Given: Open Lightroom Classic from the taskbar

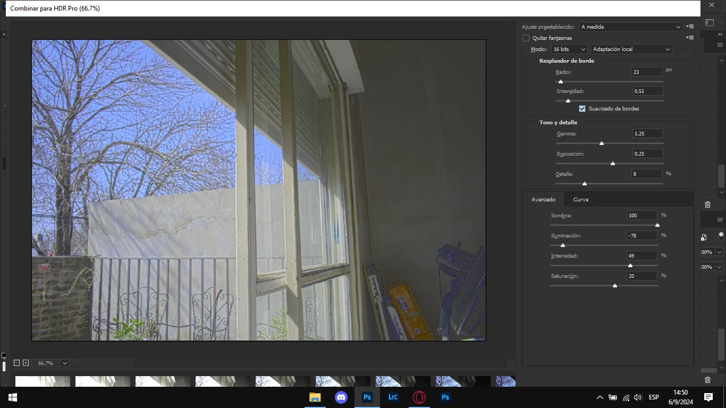Looking at the screenshot, I should (x=393, y=397).
